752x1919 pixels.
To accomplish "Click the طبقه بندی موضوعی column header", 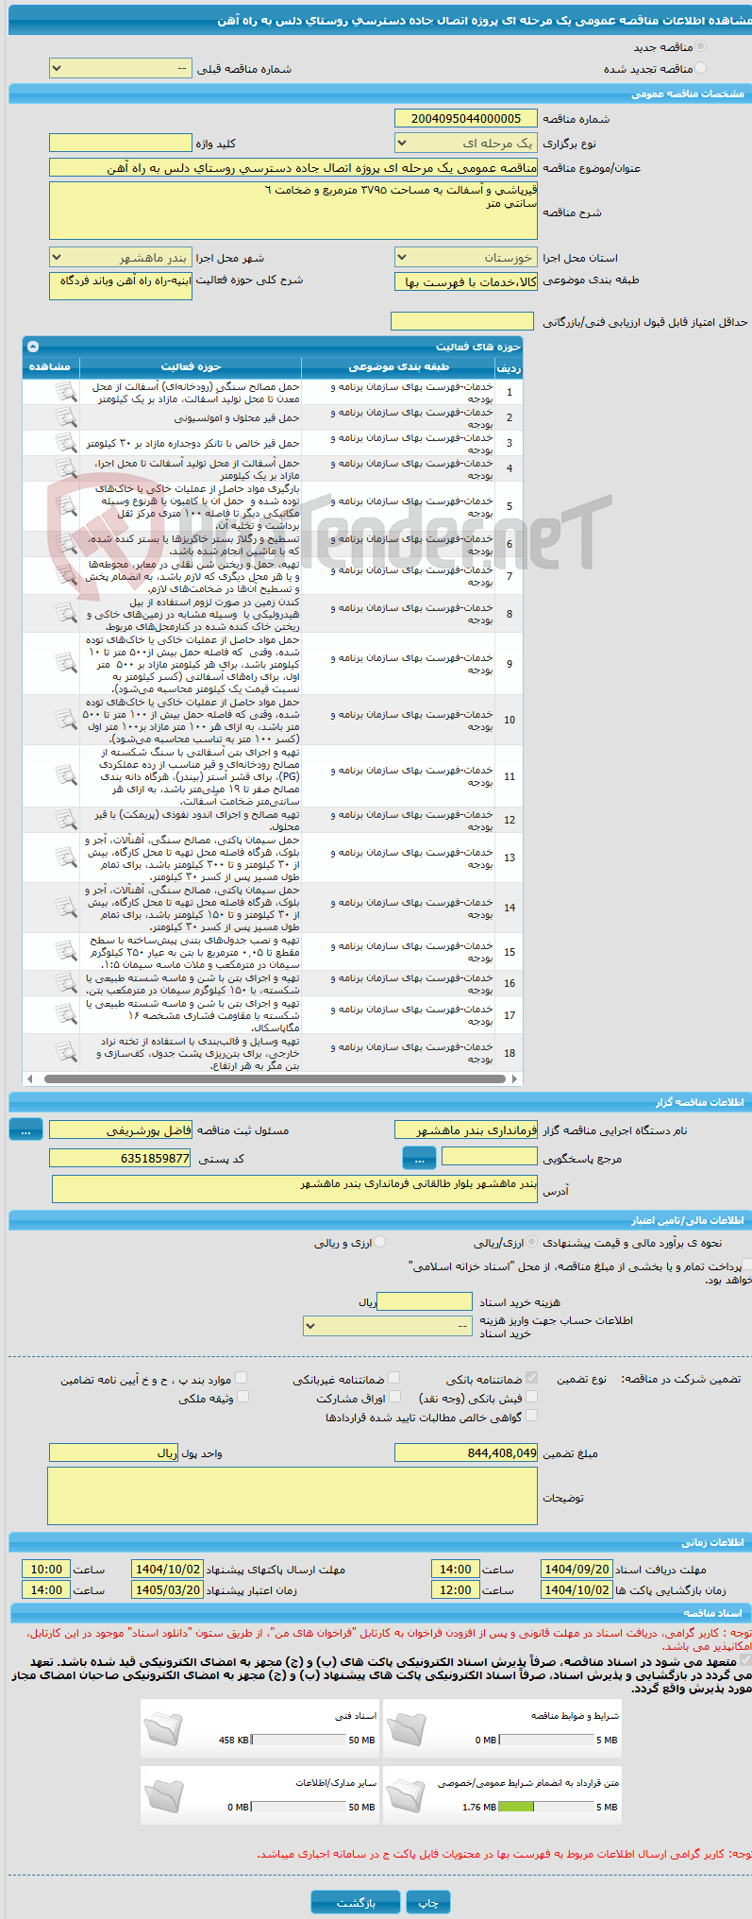I will point(398,366).
